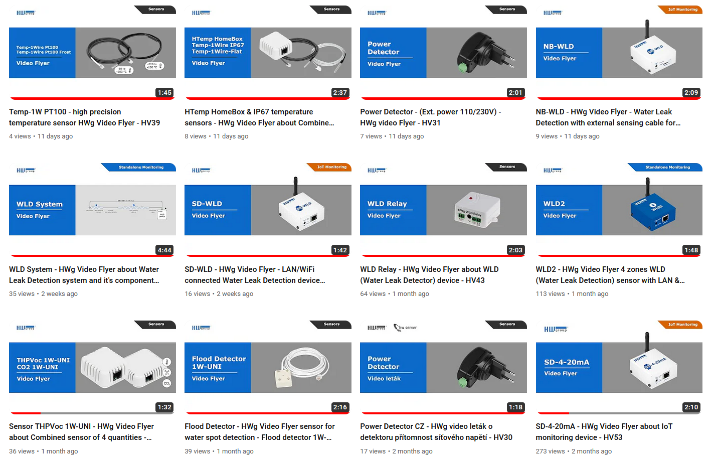This screenshot has width=713, height=460.
Task: Click the 1:45 duration badge
Action: point(164,92)
